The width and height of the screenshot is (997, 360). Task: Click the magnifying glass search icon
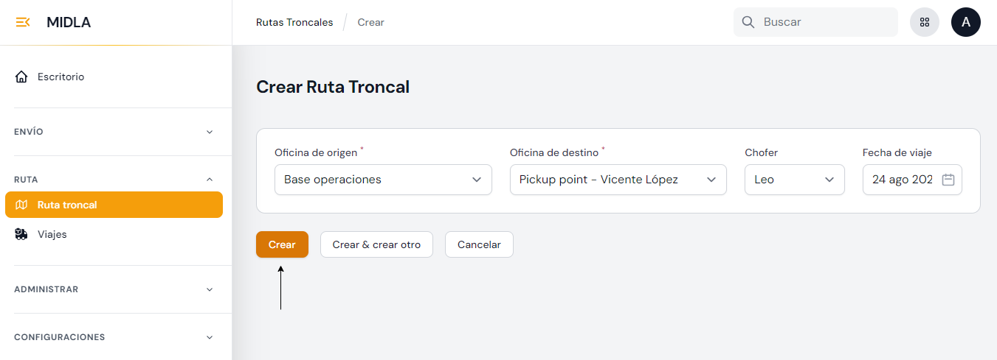(x=748, y=22)
